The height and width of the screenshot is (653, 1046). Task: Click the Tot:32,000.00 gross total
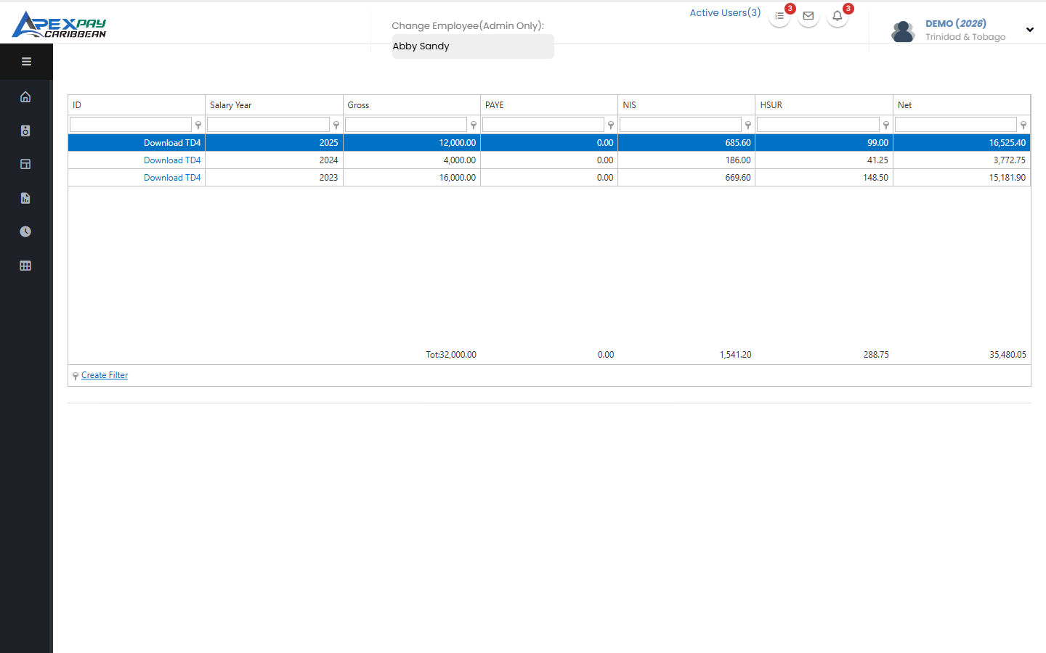451,355
